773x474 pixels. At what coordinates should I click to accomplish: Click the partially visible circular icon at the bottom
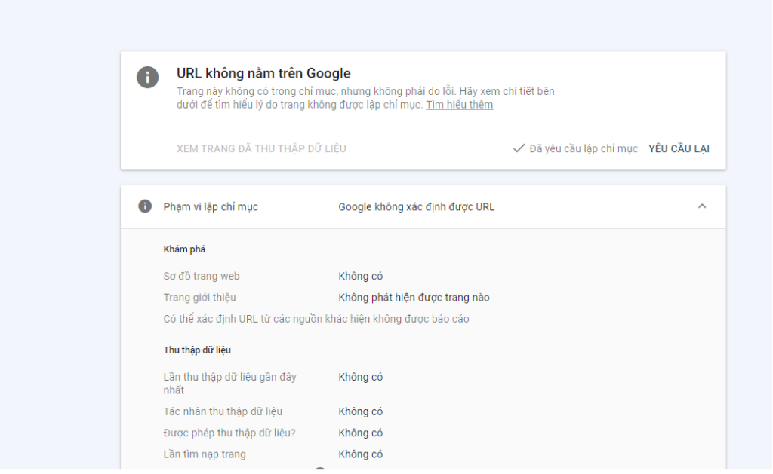pos(320,469)
